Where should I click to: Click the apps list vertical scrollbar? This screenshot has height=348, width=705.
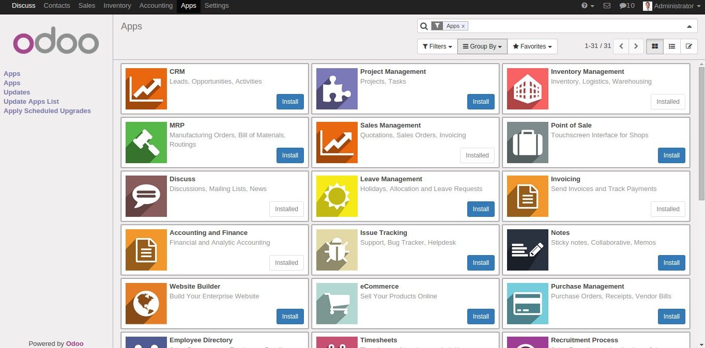click(x=701, y=133)
